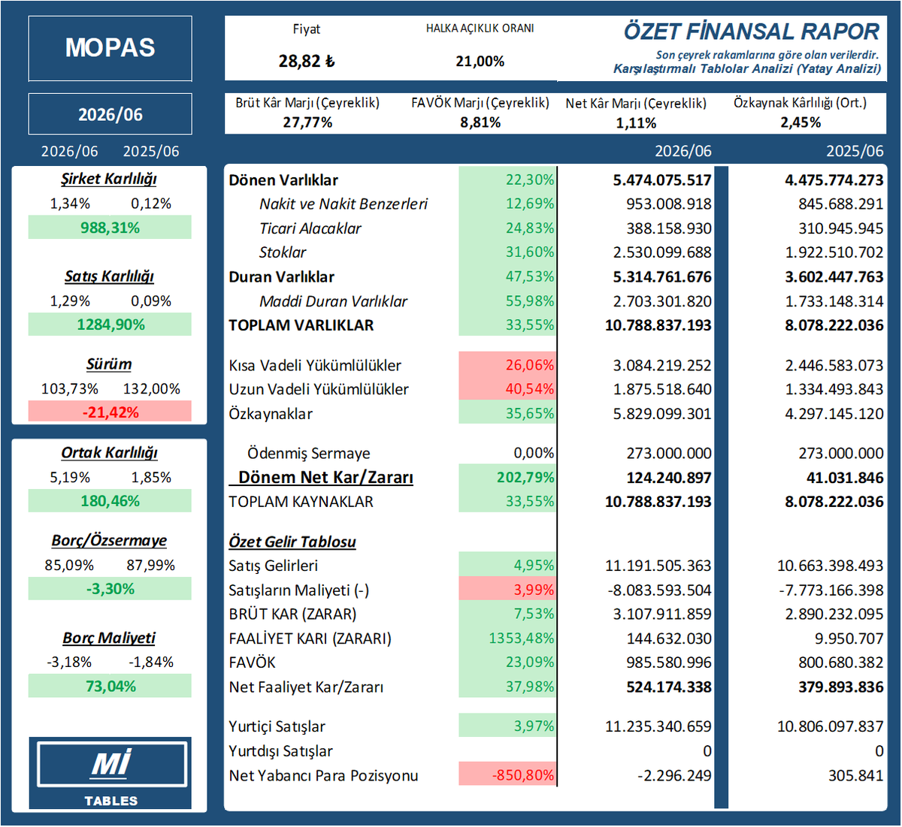
Task: Click the price value 28,82 ₺
Action: 307,62
